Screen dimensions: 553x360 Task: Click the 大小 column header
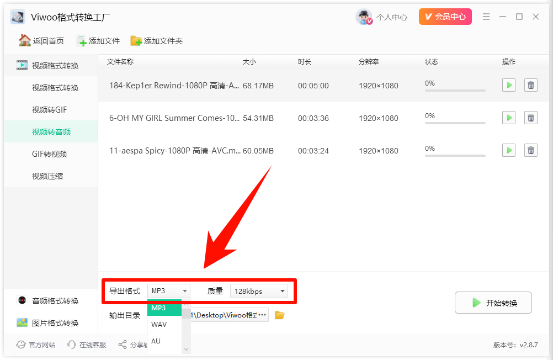(249, 62)
